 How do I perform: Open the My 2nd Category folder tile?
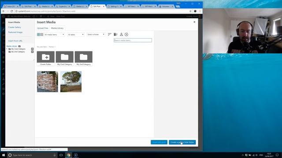point(84,58)
